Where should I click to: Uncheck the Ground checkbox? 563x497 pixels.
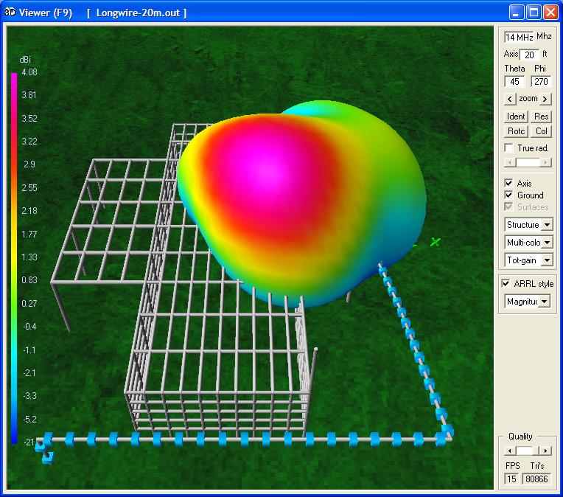point(508,195)
